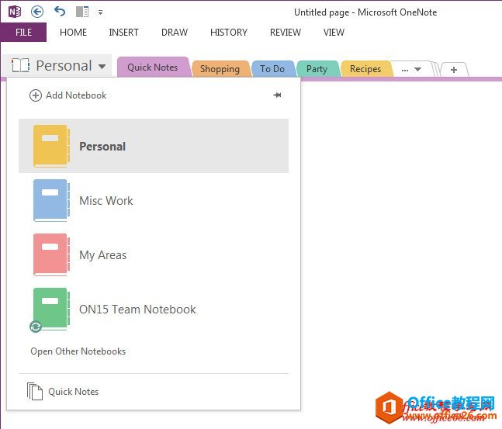Expand the hidden sections overflow dropdown

[411, 70]
